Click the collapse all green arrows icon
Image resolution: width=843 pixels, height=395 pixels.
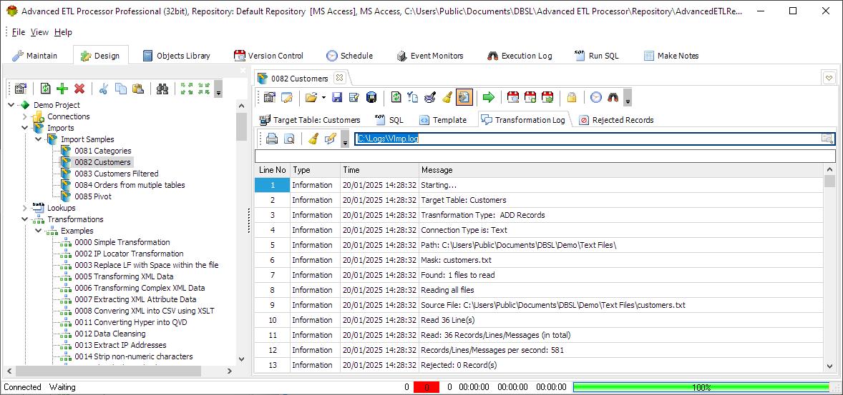tap(204, 89)
